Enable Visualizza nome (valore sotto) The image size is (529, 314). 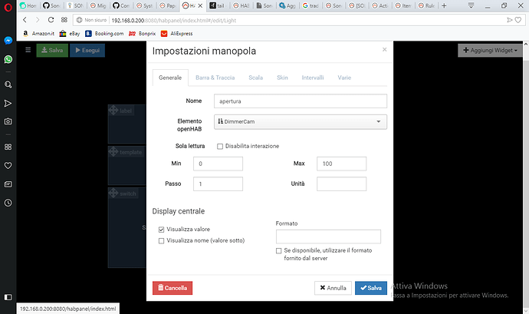(x=161, y=241)
